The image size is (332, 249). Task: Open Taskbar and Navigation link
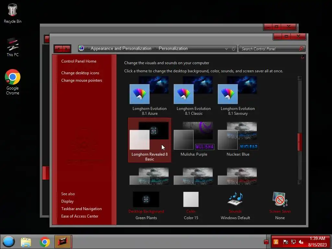click(81, 208)
